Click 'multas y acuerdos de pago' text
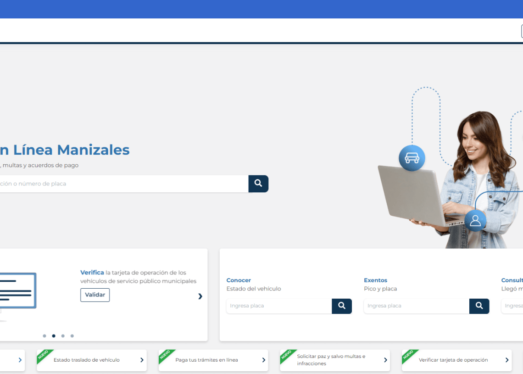523x374 pixels. (x=41, y=165)
